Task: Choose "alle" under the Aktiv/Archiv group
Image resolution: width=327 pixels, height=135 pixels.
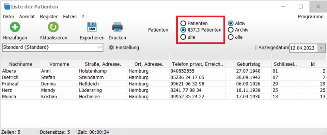Action: coord(231,37)
